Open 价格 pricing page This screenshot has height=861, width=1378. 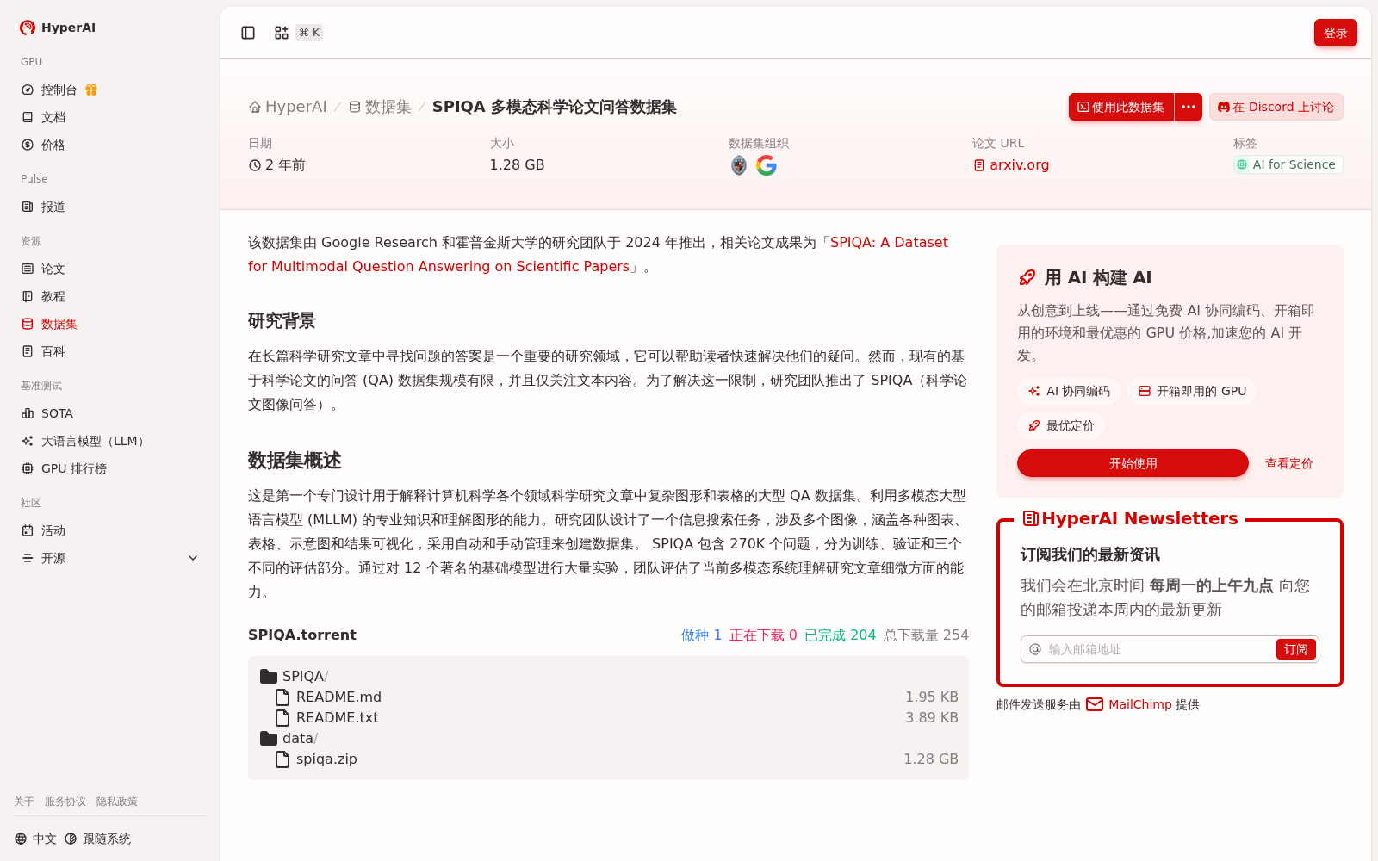[43, 145]
